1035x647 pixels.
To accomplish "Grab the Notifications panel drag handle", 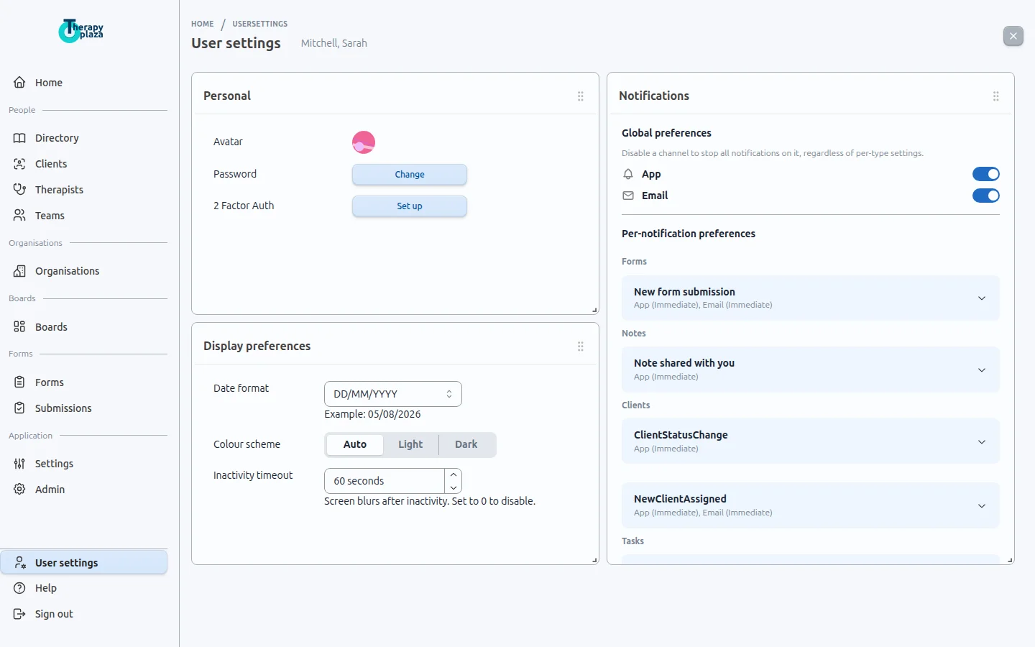I will (996, 96).
